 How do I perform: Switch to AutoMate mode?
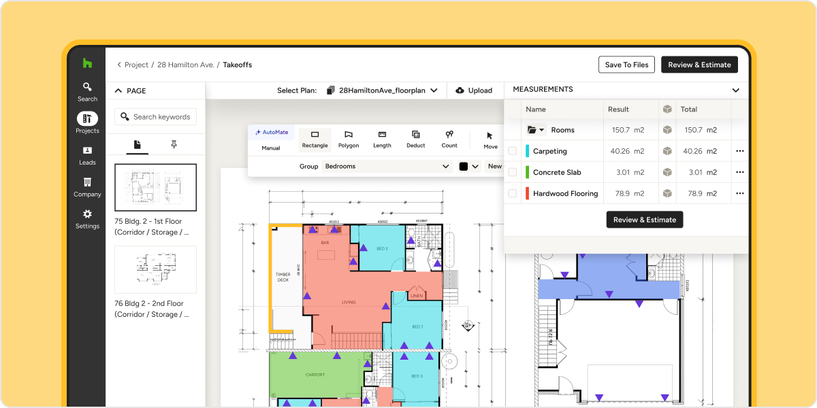(272, 132)
